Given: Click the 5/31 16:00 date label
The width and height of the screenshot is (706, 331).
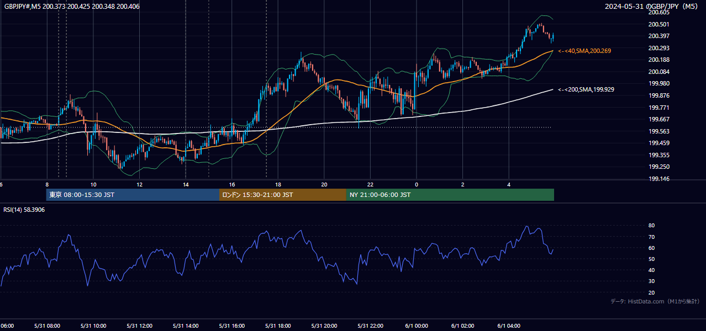Looking at the screenshot, I should 232,325.
